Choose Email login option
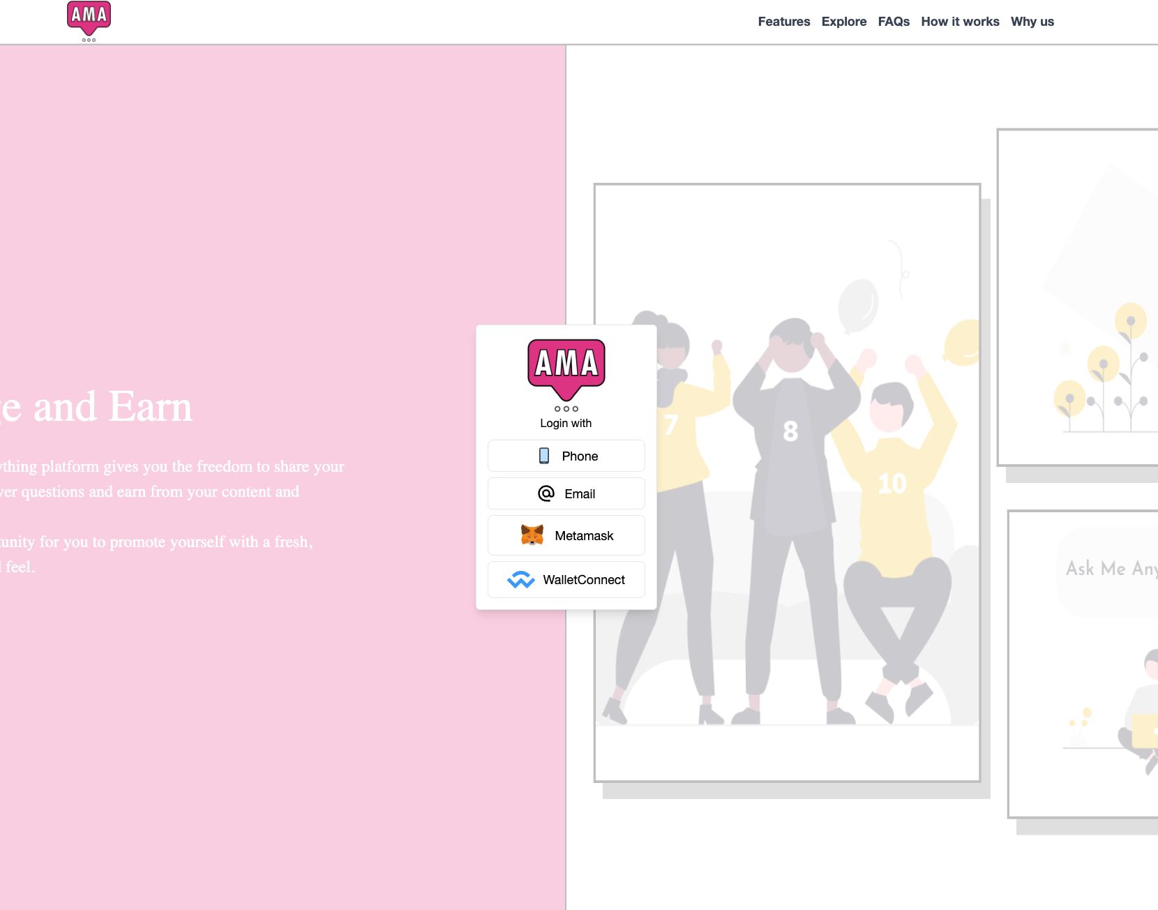Screen dimensions: 1158x910 coord(566,493)
